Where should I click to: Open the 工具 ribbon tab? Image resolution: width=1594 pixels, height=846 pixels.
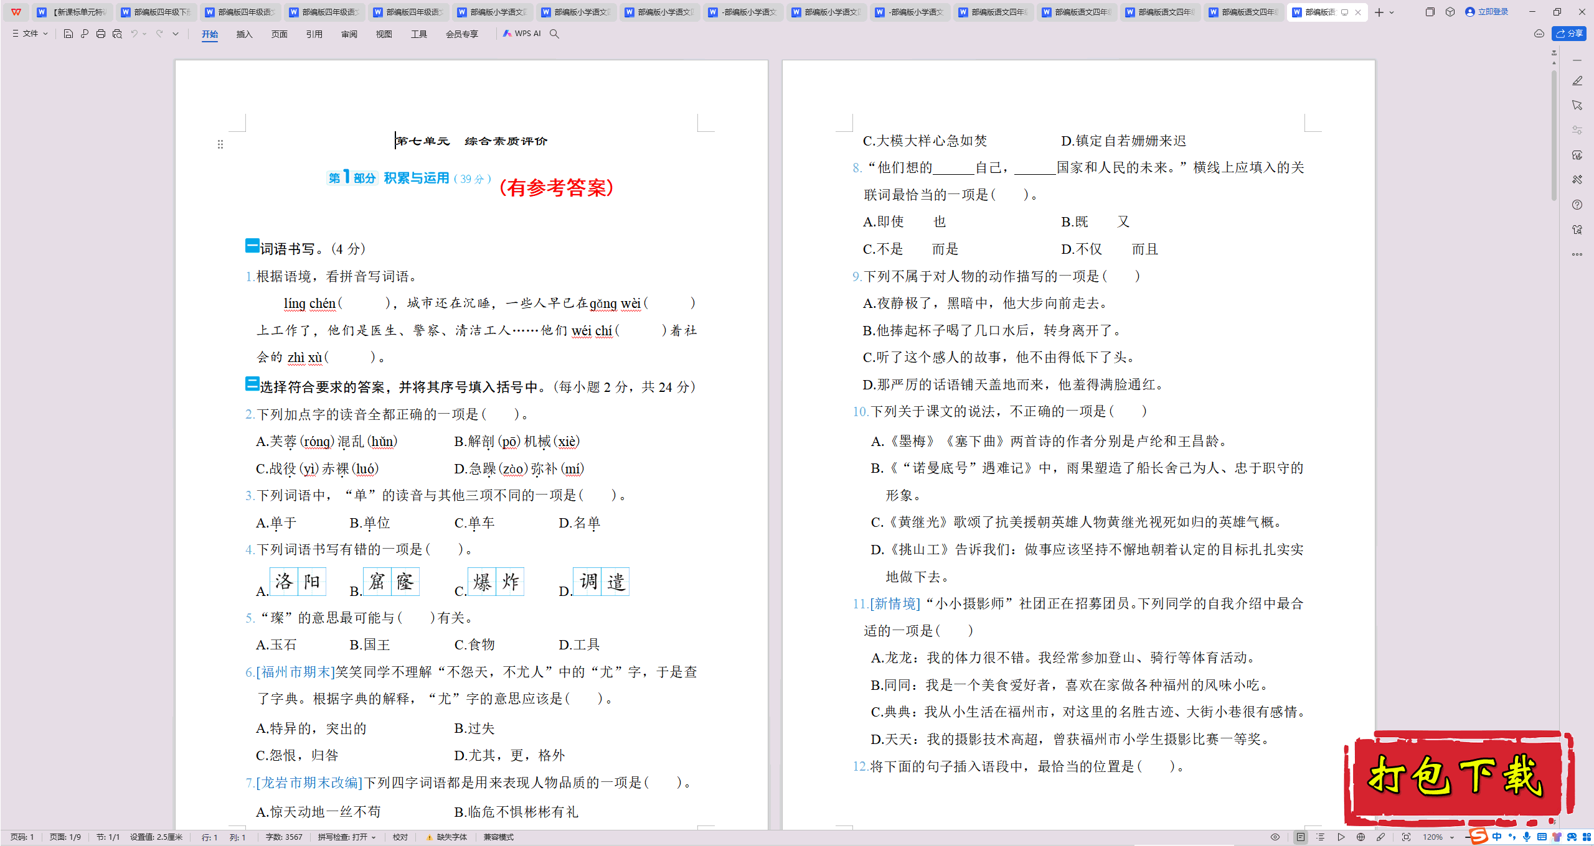(419, 34)
